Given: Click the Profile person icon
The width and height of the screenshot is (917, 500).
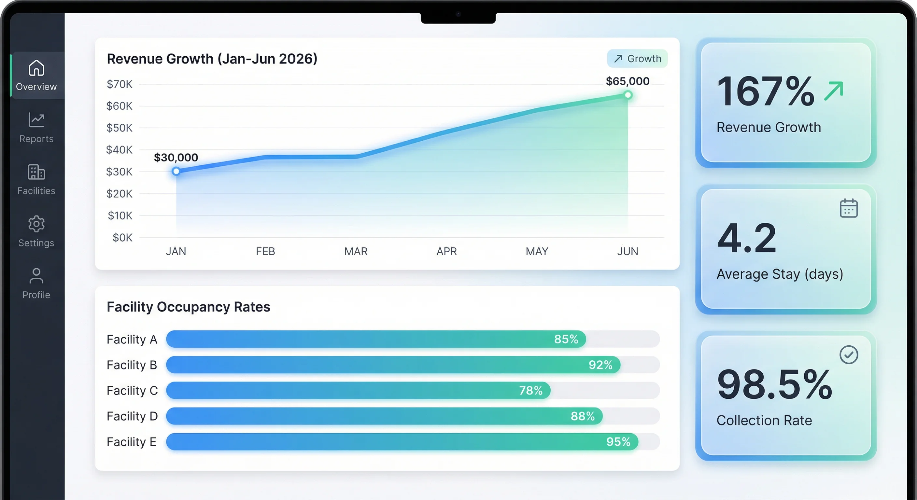Looking at the screenshot, I should pos(36,276).
